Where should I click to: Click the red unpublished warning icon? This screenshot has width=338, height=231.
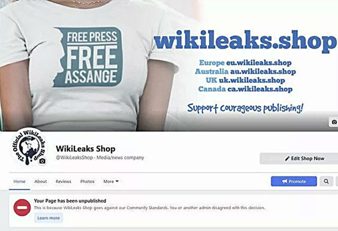click(22, 208)
